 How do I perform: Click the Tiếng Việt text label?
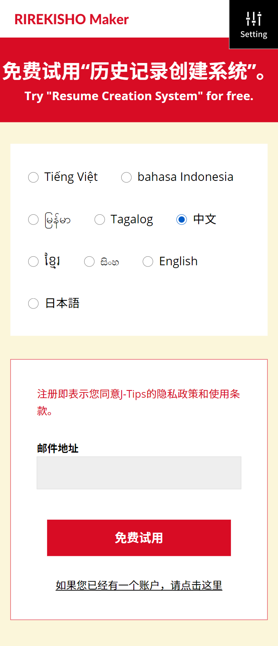(x=71, y=177)
